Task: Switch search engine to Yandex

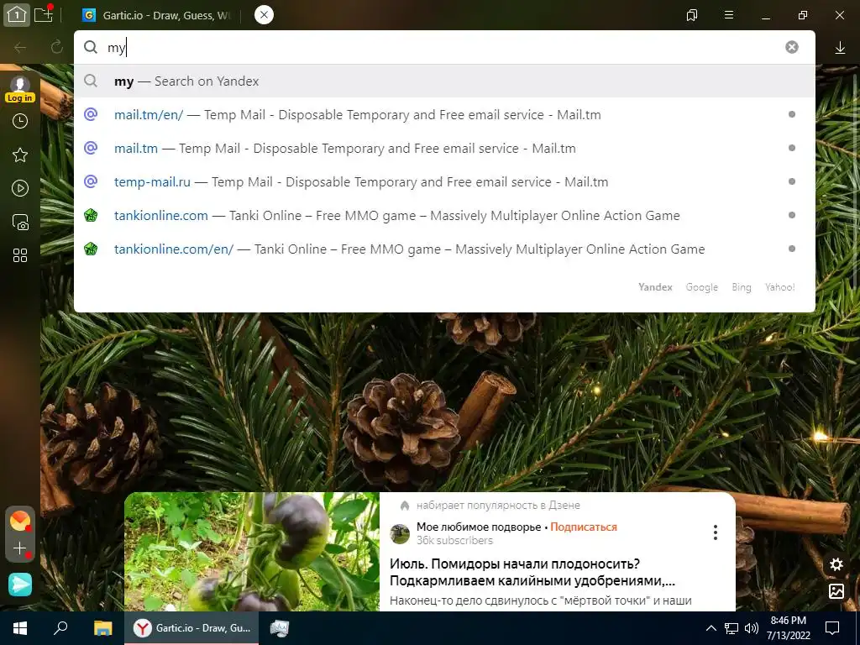Action: (655, 287)
